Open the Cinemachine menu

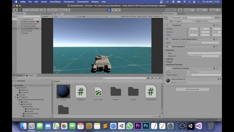(x=83, y=2)
